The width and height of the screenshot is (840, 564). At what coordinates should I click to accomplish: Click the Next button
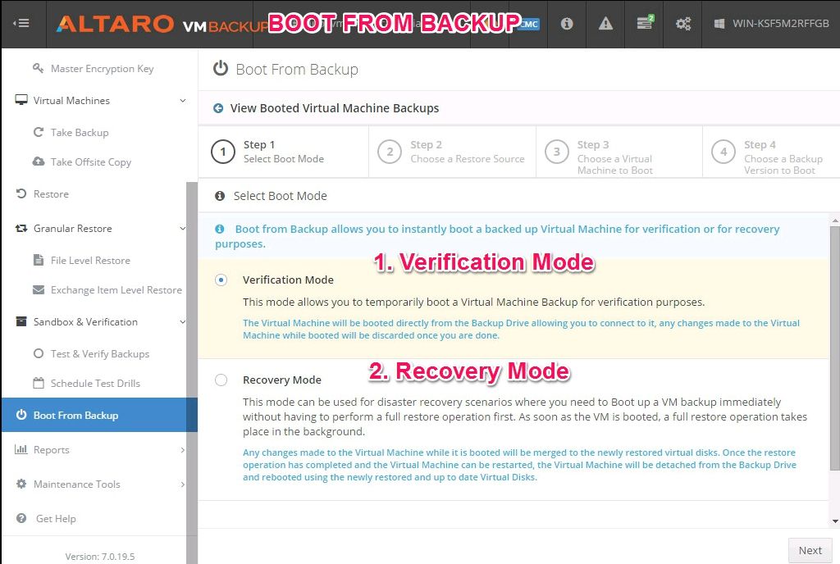[x=810, y=550]
